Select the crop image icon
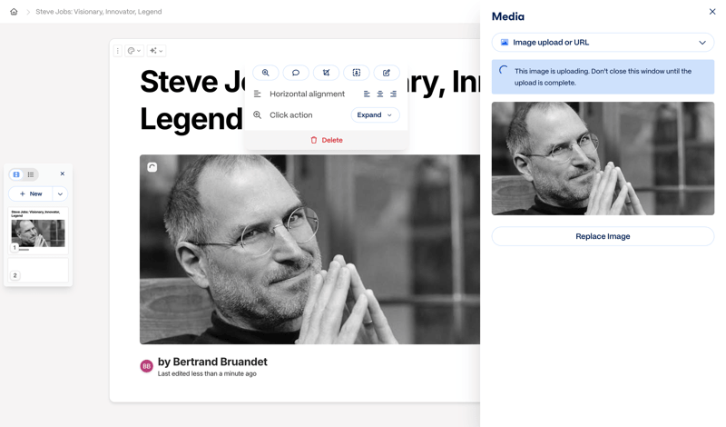The height and width of the screenshot is (427, 726). point(326,73)
